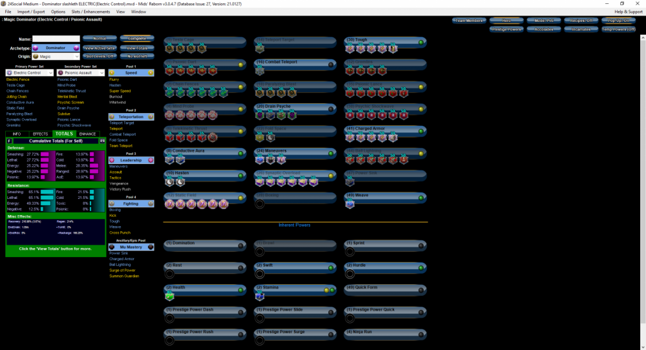Toggle the Tough power status light

tap(421, 42)
